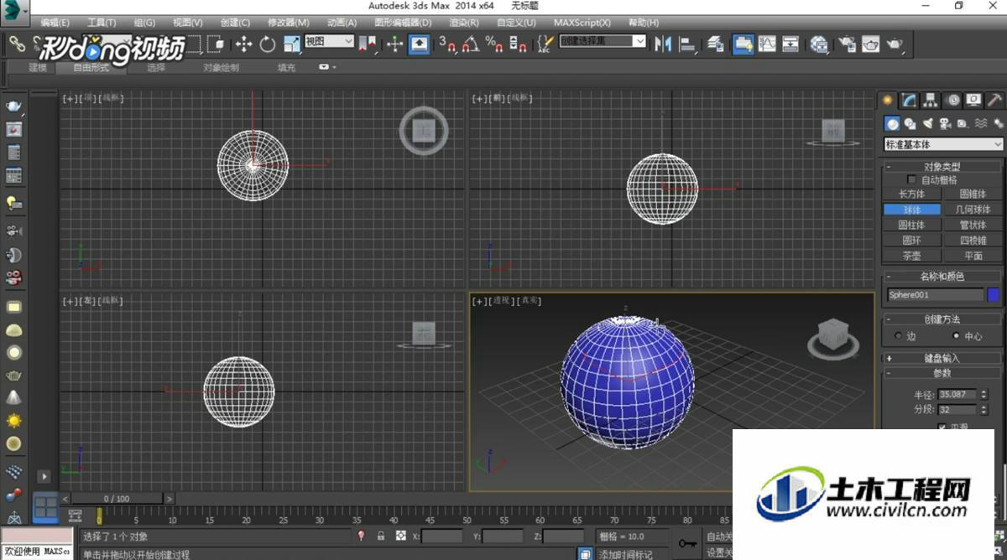The width and height of the screenshot is (1007, 560).
Task: Toggle the Percent Snap icon
Action: pos(495,44)
